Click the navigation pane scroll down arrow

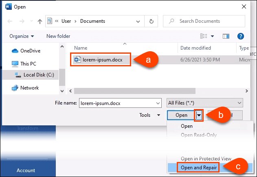(62, 91)
